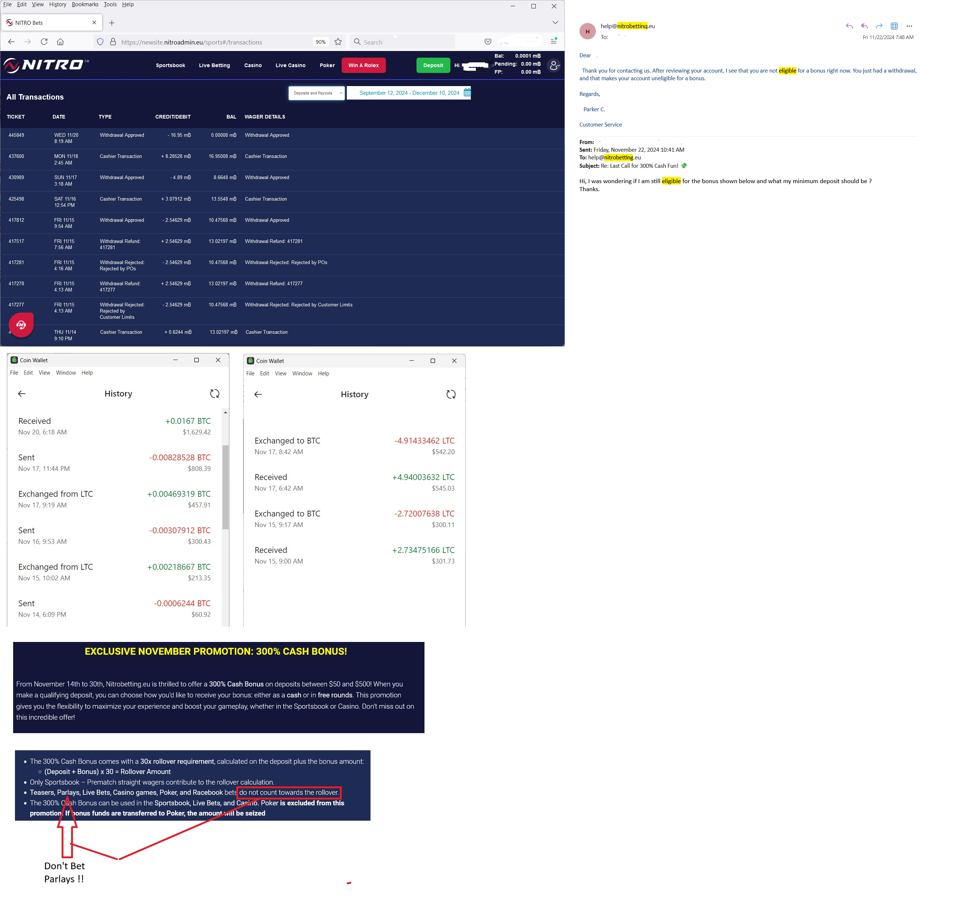This screenshot has width=962, height=898.
Task: Click the red Nitro chat bubble icon
Action: tap(21, 325)
